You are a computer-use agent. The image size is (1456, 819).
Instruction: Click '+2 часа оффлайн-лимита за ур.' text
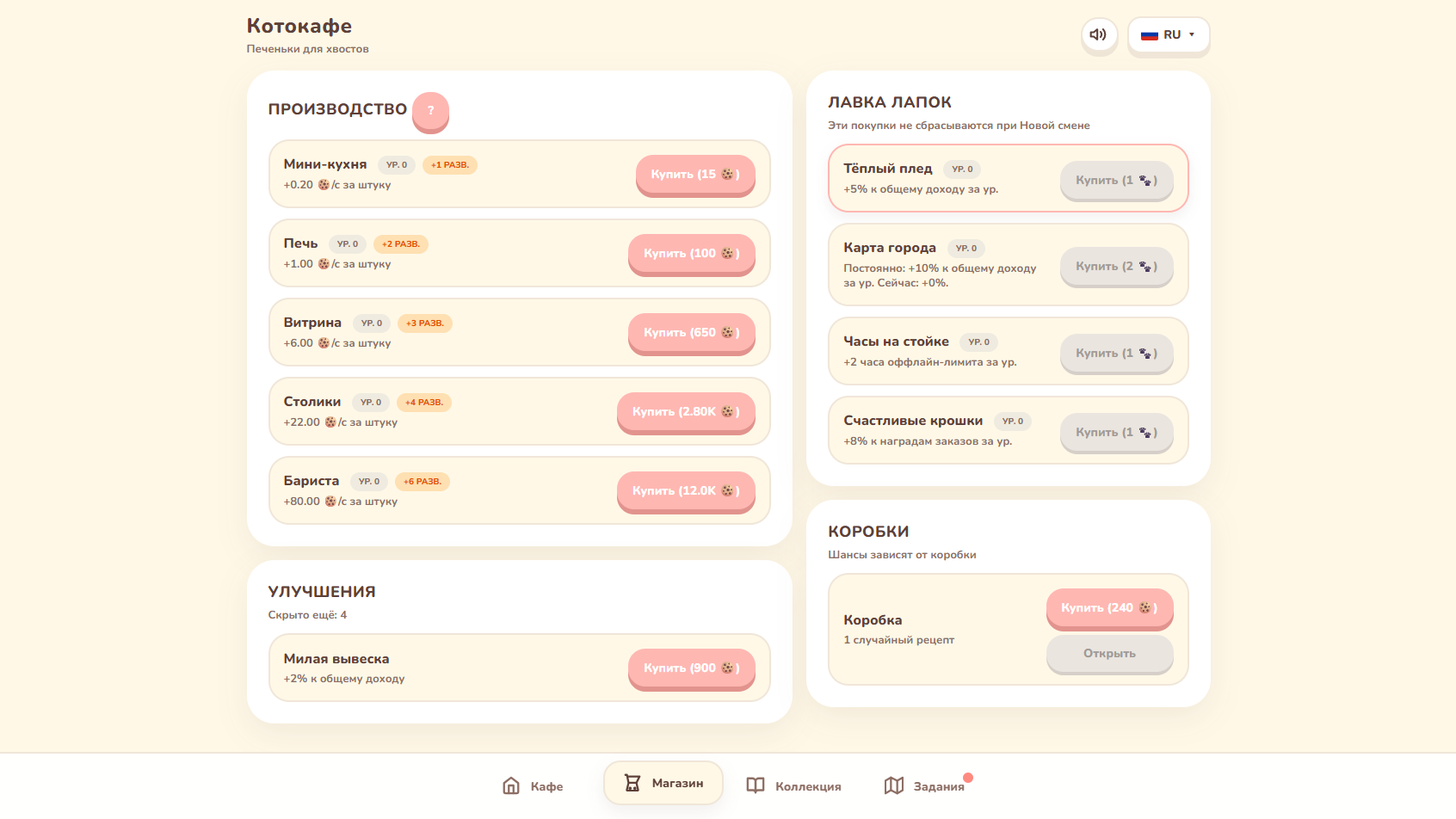[x=930, y=362]
